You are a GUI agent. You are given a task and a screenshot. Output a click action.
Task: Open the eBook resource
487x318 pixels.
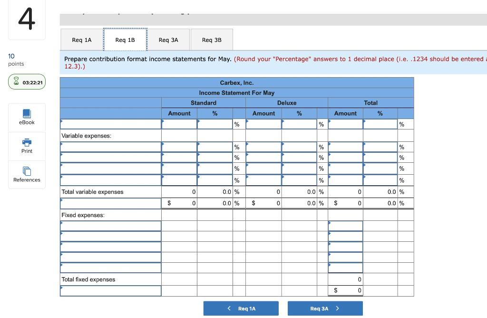tap(27, 117)
